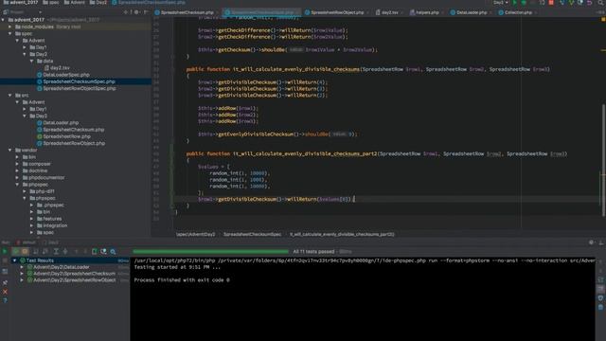606x341 pixels.
Task: Rerun tests with green play in Run panel
Action: [x=5, y=252]
